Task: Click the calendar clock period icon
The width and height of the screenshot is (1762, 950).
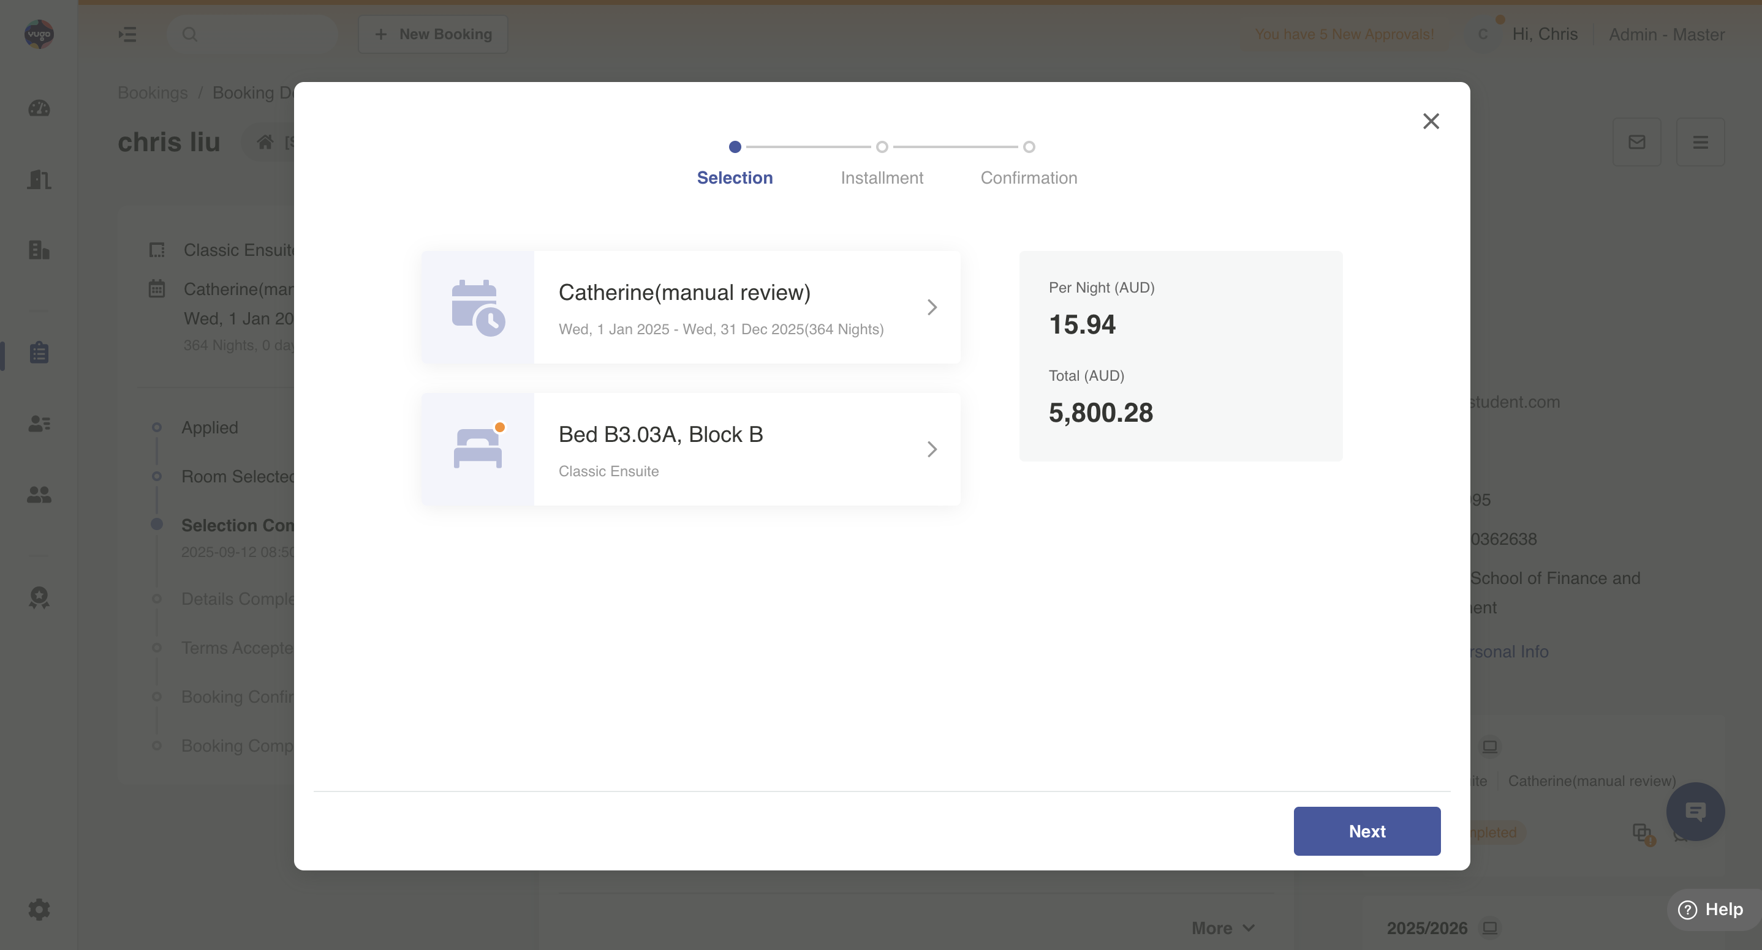Action: 477,307
